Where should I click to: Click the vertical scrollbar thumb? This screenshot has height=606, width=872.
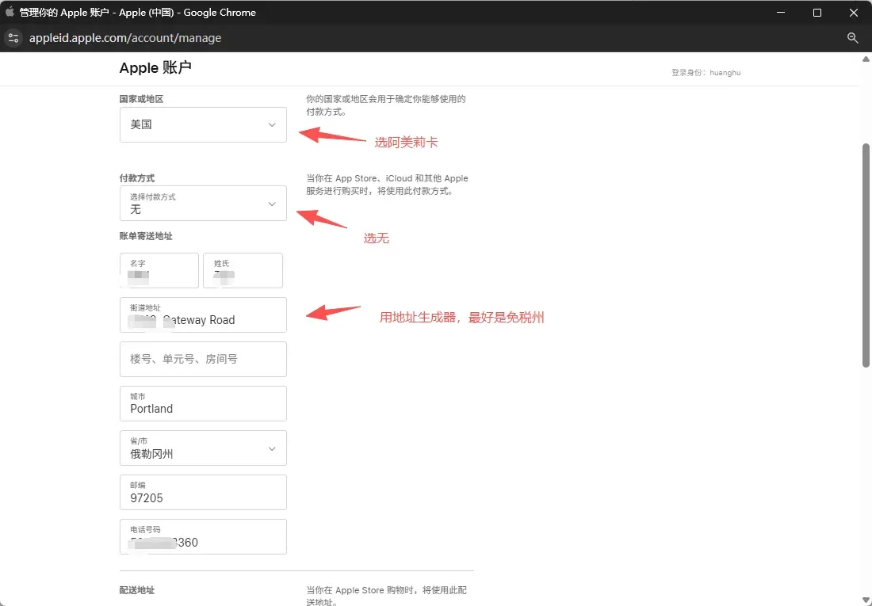point(866,255)
